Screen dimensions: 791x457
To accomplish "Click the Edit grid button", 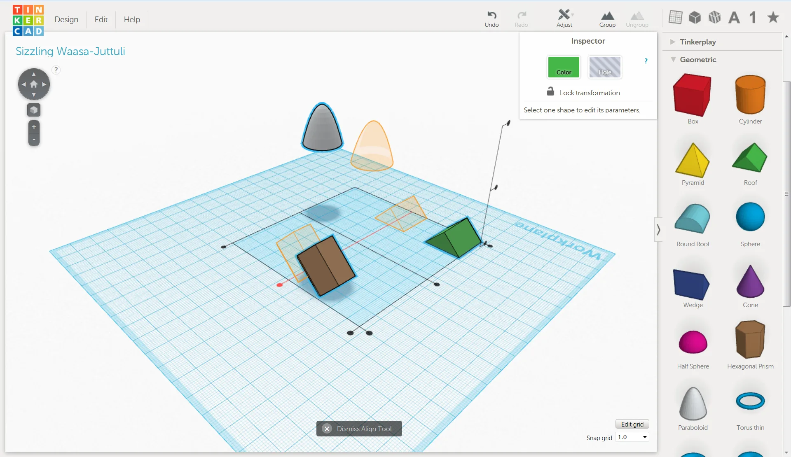I will click(632, 424).
